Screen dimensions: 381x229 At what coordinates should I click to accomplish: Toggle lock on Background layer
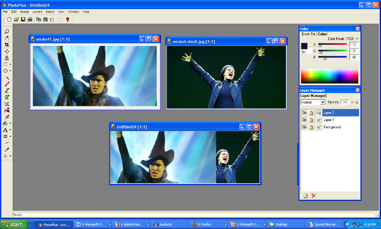311,127
